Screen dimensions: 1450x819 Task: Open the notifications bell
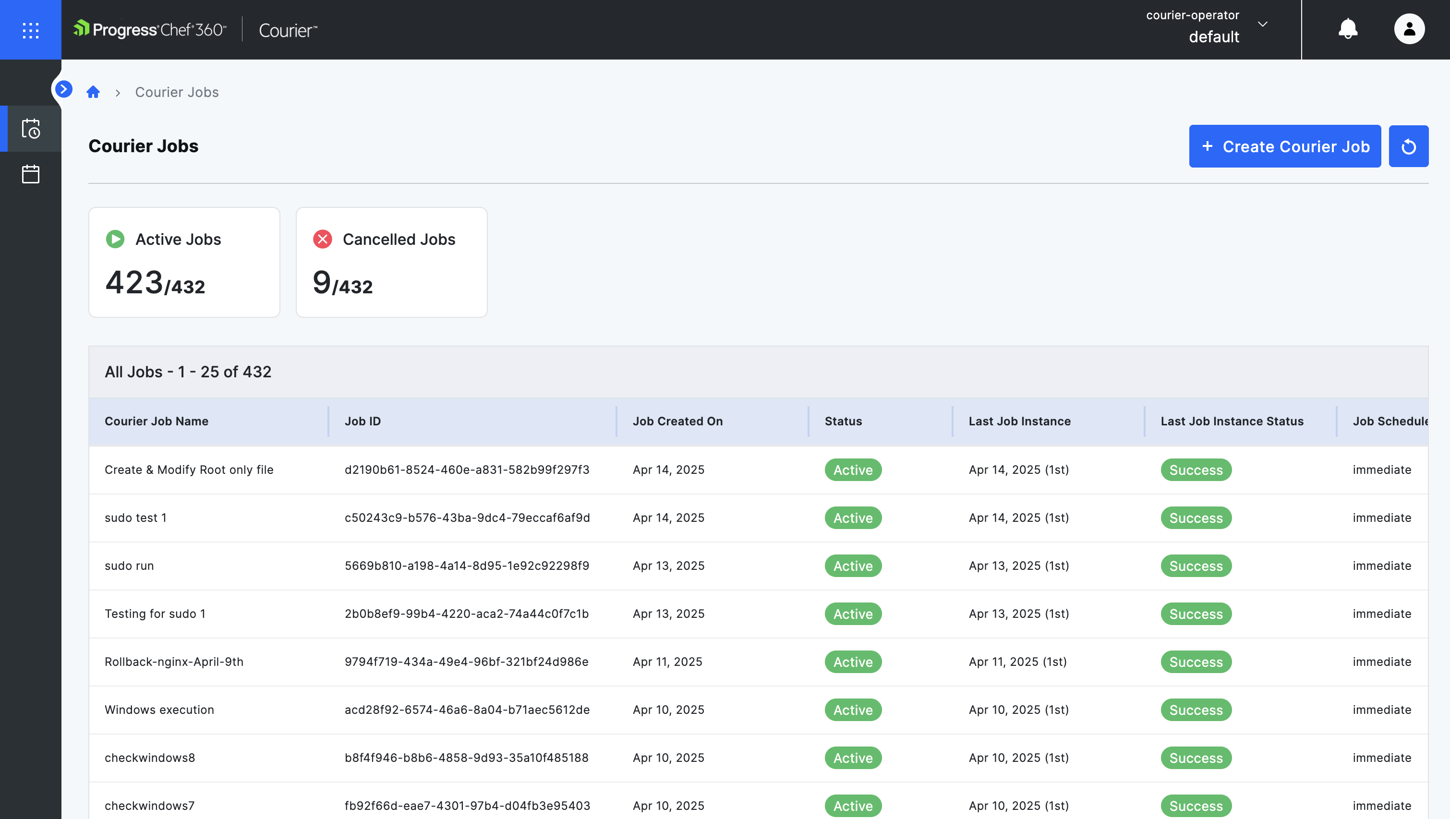pyautogui.click(x=1348, y=29)
